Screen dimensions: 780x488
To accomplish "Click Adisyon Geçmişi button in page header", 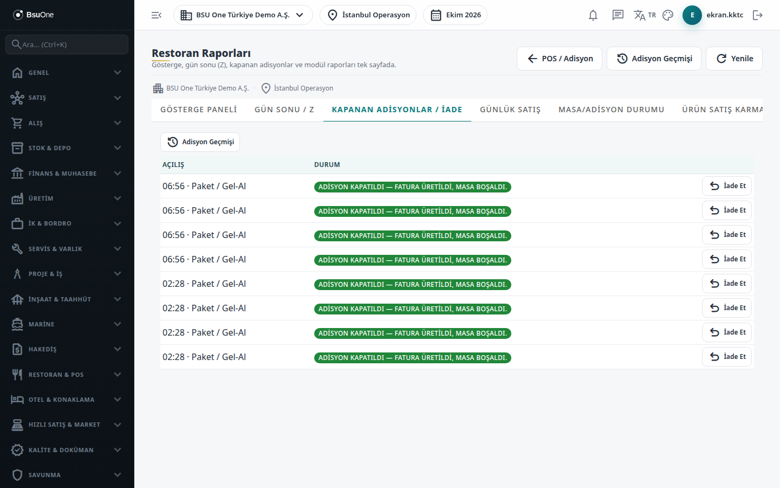I will point(654,59).
